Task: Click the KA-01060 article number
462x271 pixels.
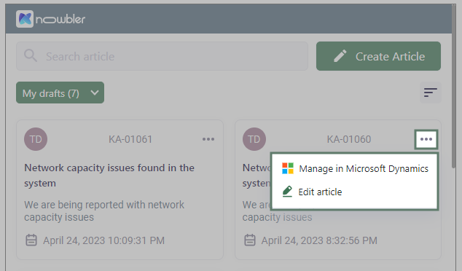Action: [x=349, y=139]
